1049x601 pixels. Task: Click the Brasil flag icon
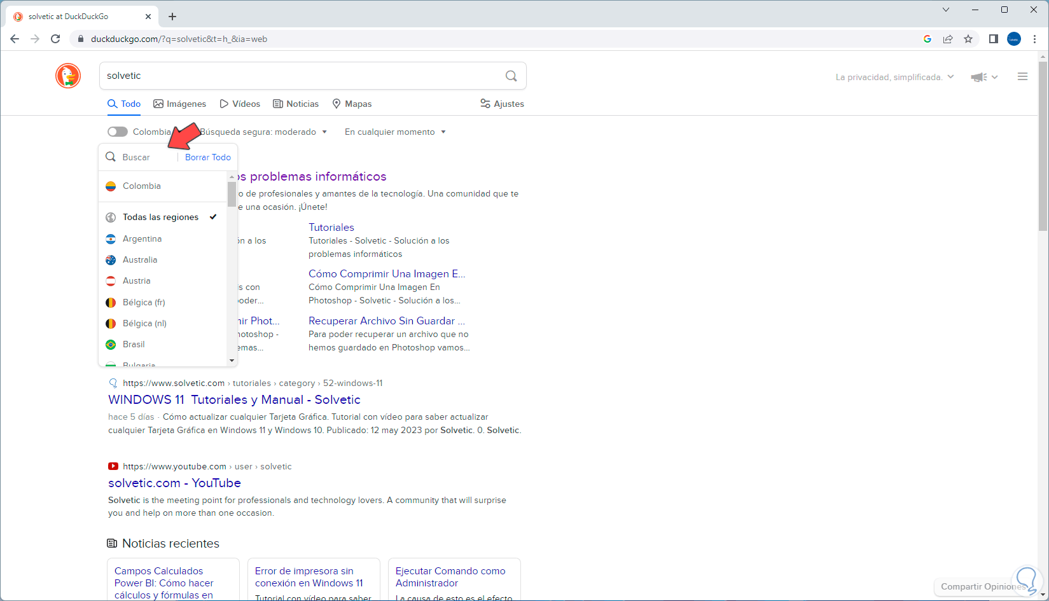click(111, 345)
